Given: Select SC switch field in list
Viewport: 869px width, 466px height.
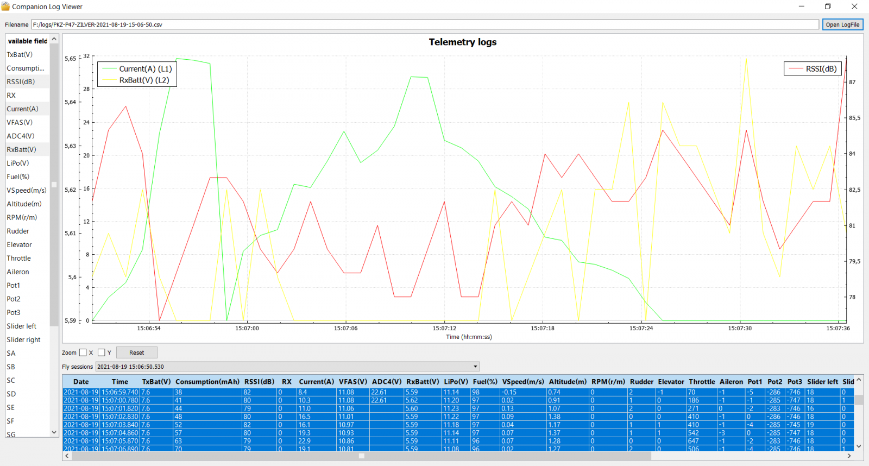Looking at the screenshot, I should (x=27, y=380).
